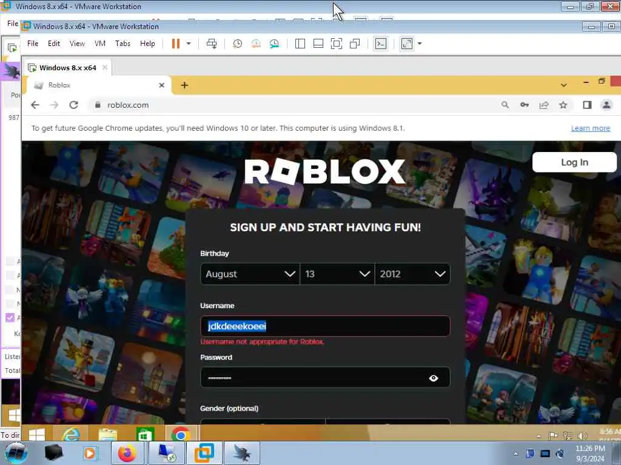Open the host Windows 7 Start orb
The width and height of the screenshot is (621, 465).
pyautogui.click(x=16, y=453)
